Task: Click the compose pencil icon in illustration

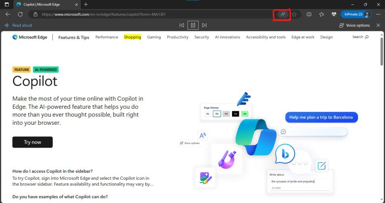Action: [x=321, y=166]
